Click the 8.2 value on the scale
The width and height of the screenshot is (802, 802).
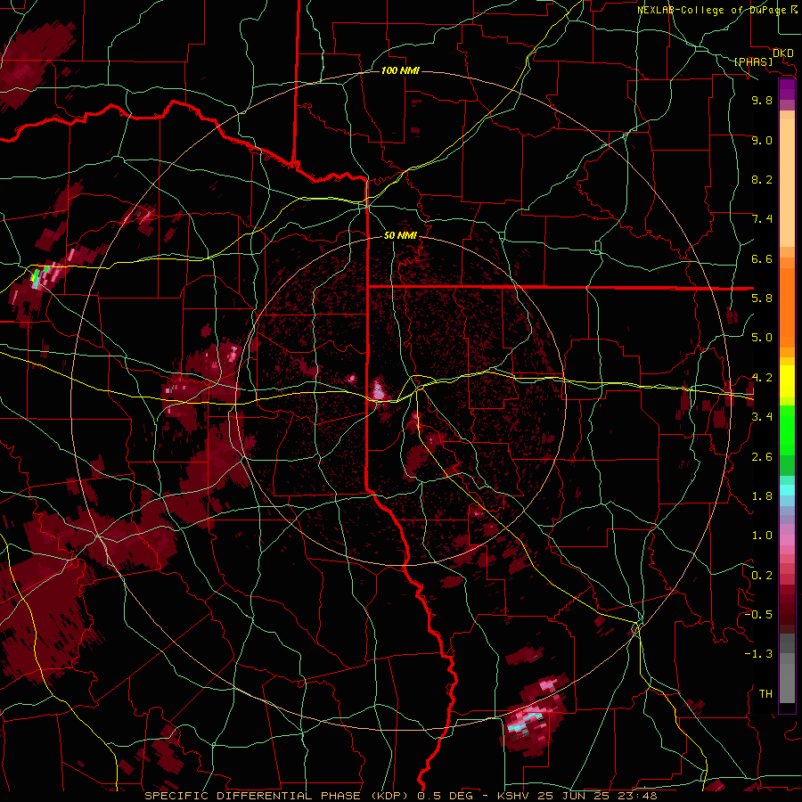pyautogui.click(x=762, y=179)
